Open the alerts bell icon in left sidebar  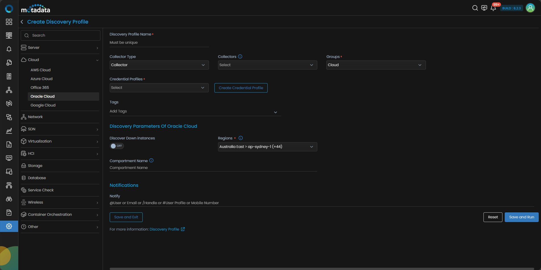pyautogui.click(x=9, y=49)
